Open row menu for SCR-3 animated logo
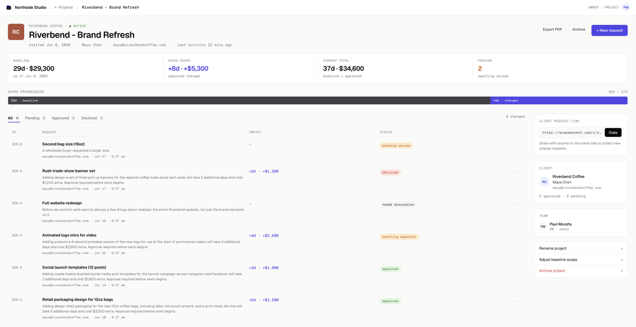The image size is (636, 327). coord(515,237)
